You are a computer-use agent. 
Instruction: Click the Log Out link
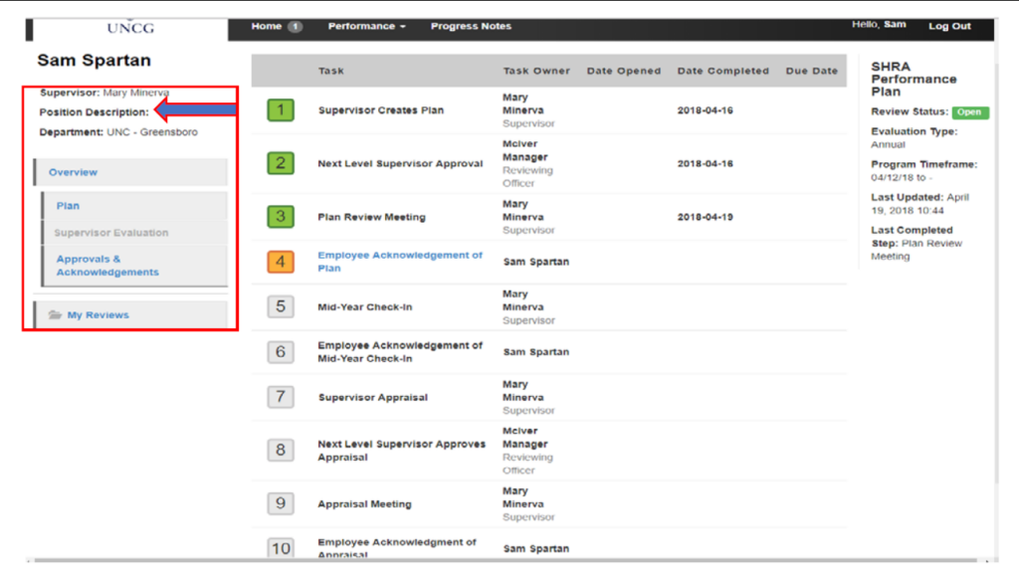[949, 27]
